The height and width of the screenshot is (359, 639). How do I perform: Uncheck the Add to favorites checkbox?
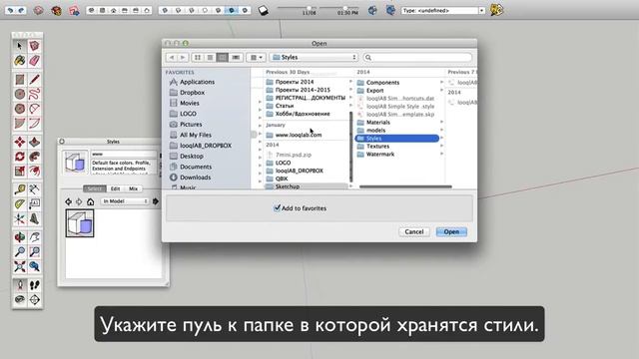point(278,208)
